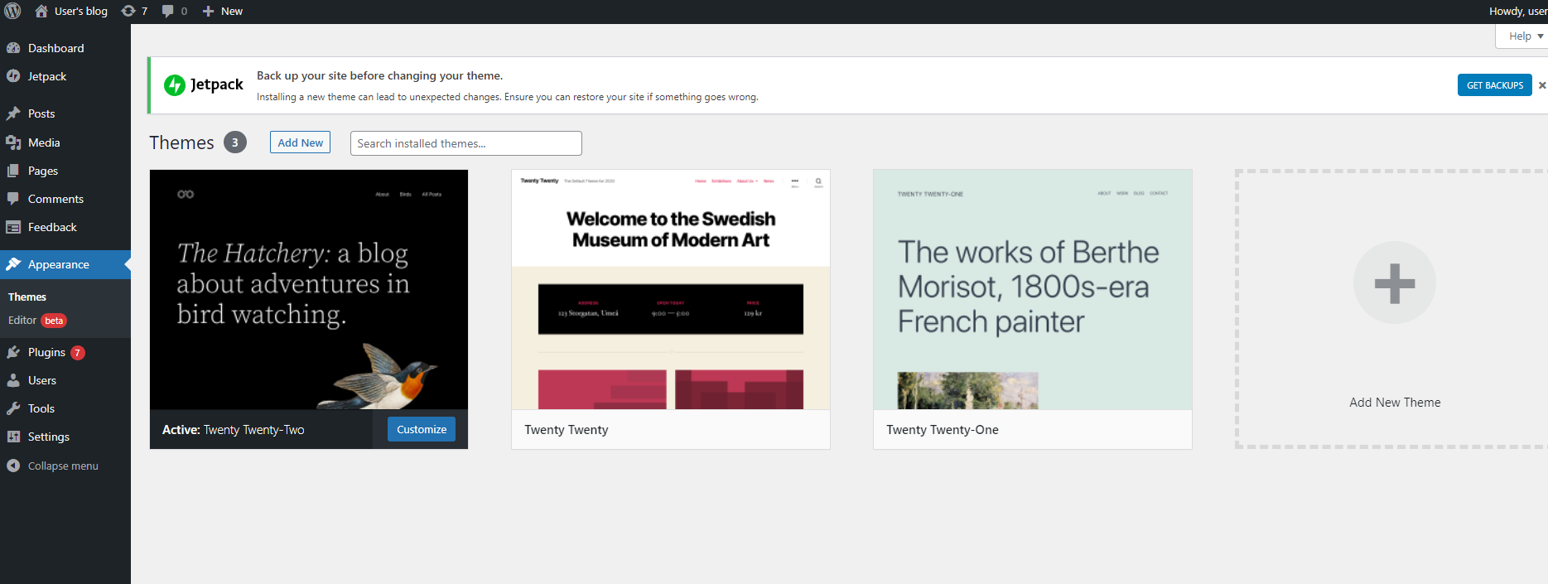Screen dimensions: 1548x584
Task: Click the Jetpack logo in the notice
Action: point(204,84)
